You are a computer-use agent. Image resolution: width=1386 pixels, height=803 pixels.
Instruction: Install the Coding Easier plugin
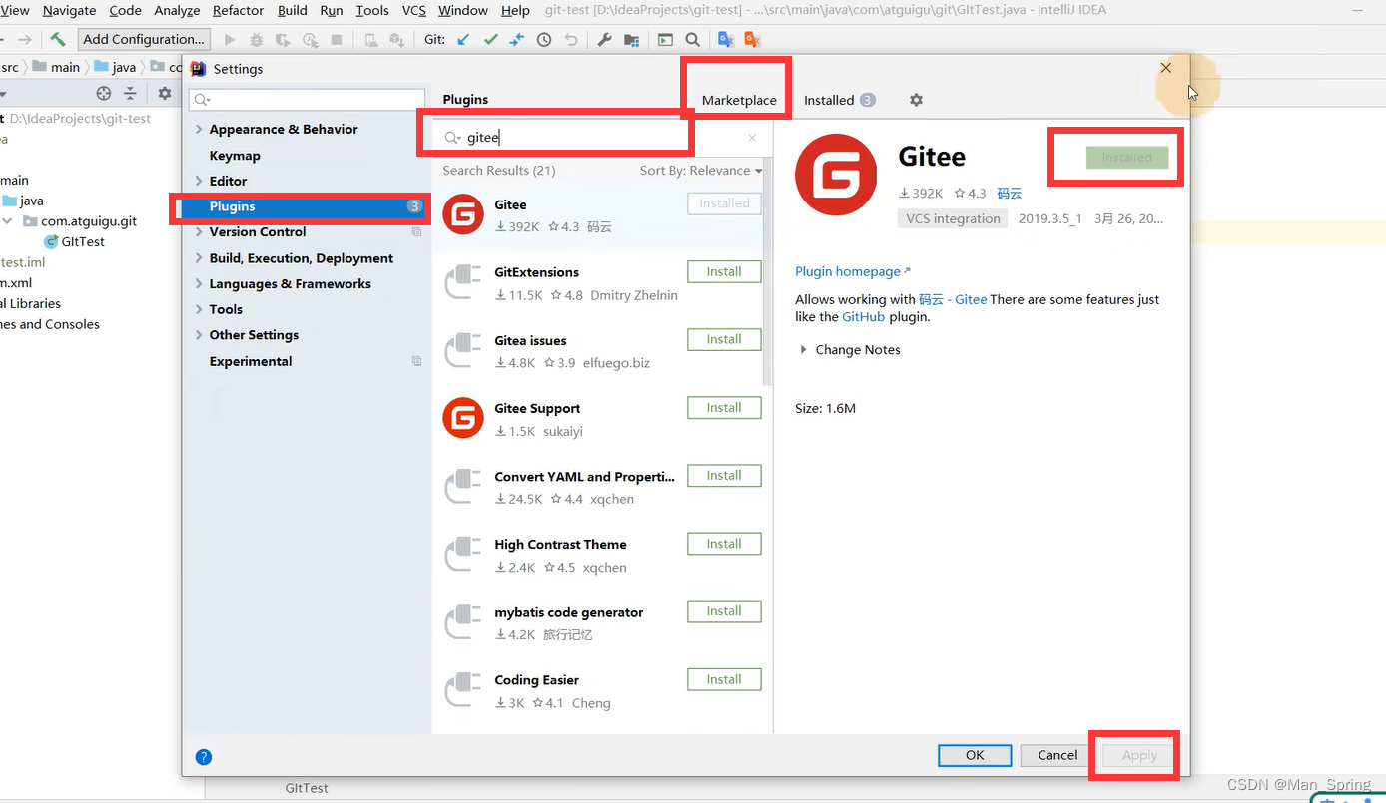(x=724, y=679)
